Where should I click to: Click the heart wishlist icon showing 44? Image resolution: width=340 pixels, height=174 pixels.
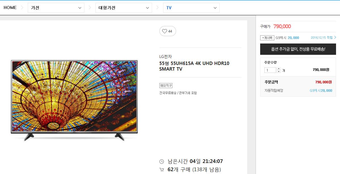point(168,31)
